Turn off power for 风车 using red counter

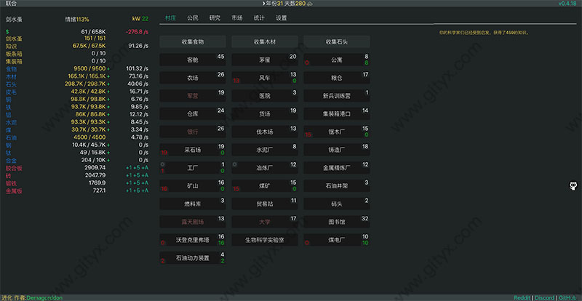coord(235,81)
